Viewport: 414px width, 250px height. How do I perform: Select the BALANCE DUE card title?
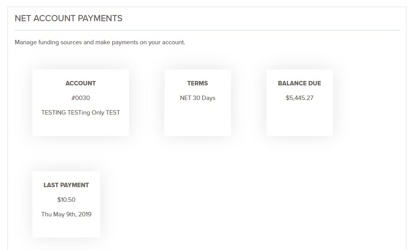tap(299, 83)
